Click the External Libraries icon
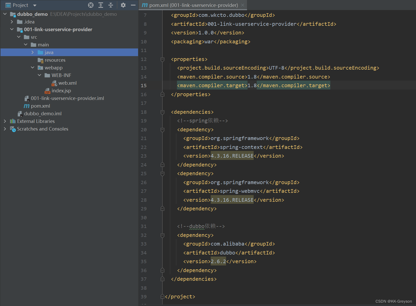Screen dimensions: 416x306 tap(13, 121)
